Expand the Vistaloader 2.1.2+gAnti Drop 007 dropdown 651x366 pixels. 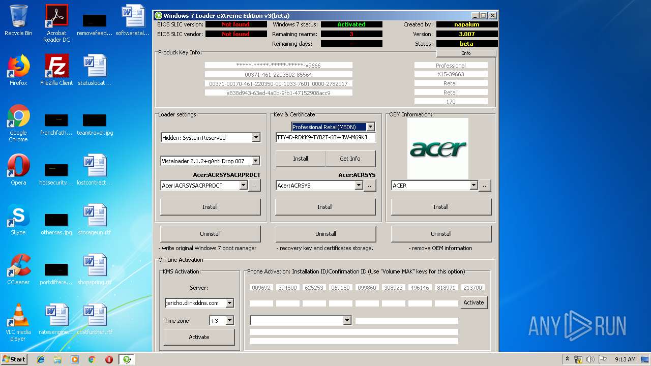pyautogui.click(x=256, y=161)
